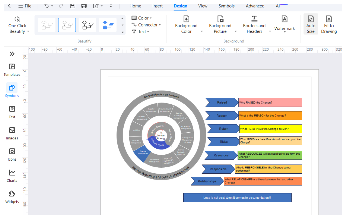Expand the quick access toolbar customize arrow

[111, 6]
